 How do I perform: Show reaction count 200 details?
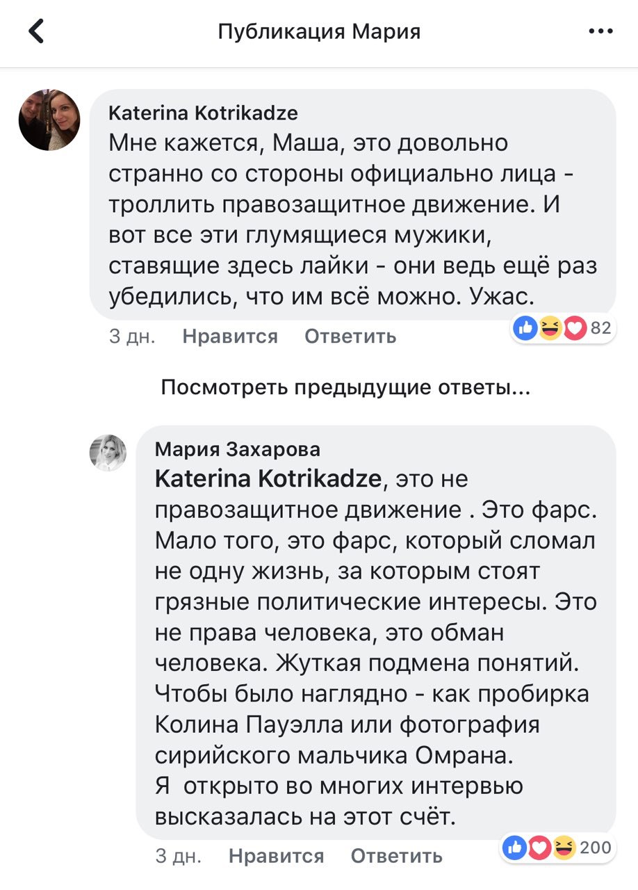point(595,847)
